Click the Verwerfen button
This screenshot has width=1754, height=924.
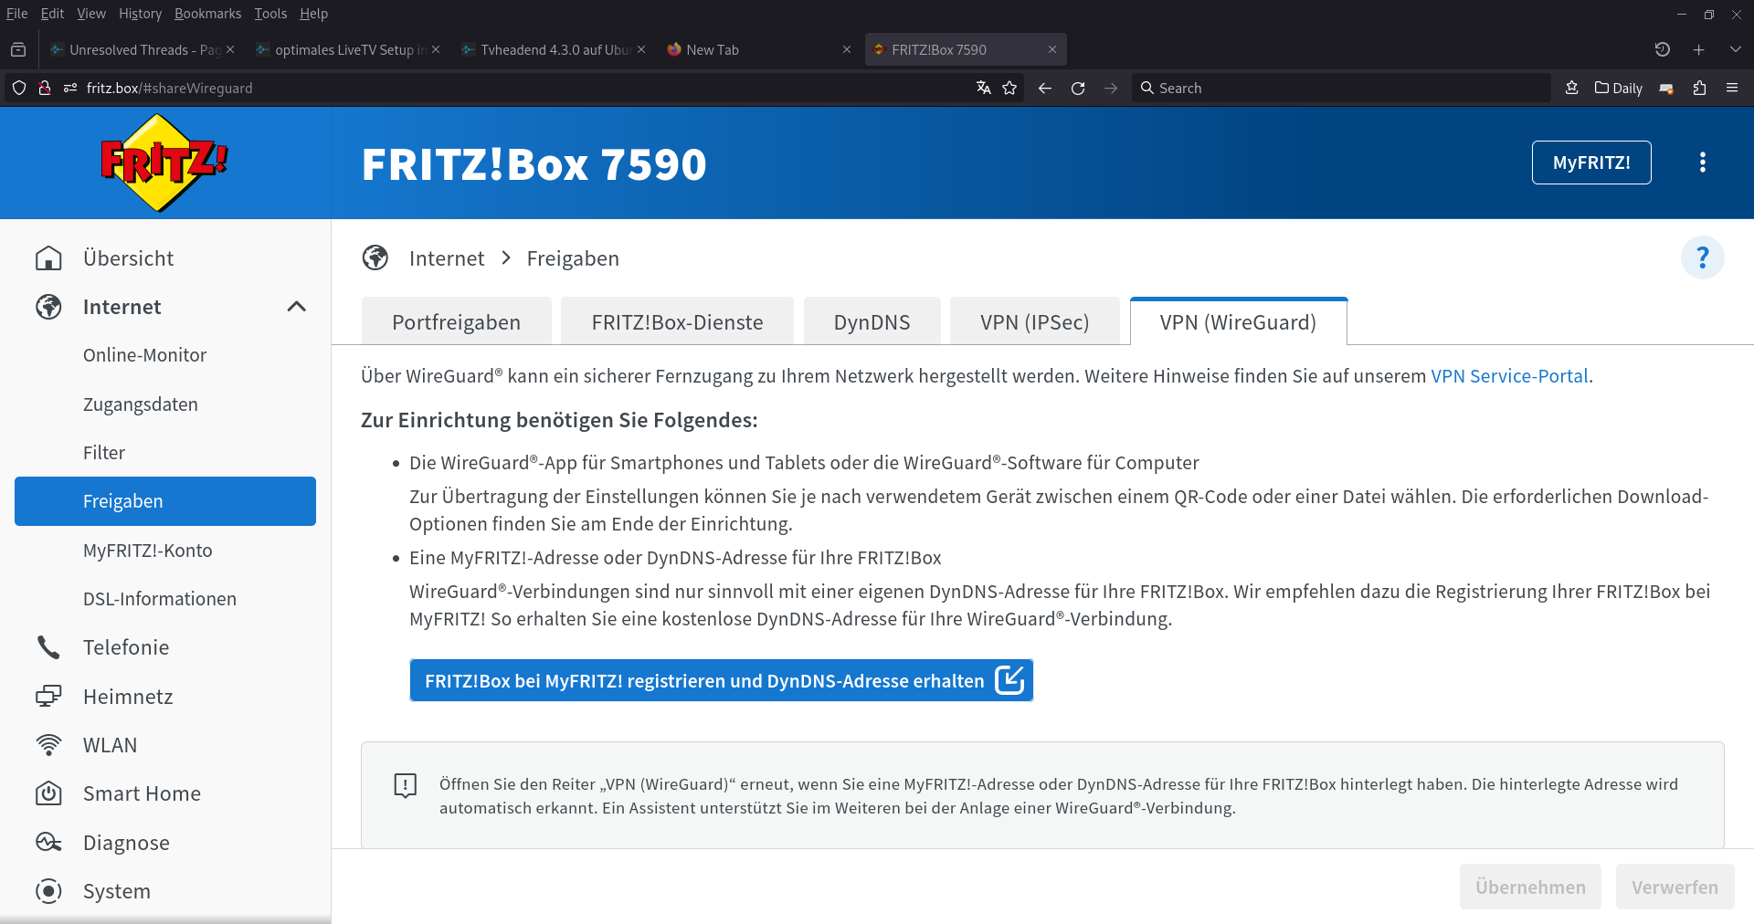coord(1675,887)
